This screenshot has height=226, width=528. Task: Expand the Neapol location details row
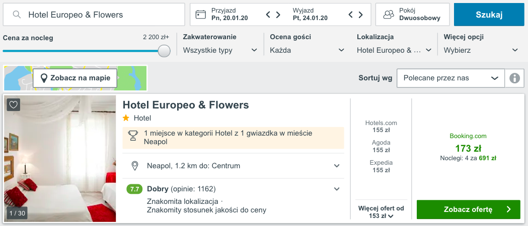tap(234, 166)
